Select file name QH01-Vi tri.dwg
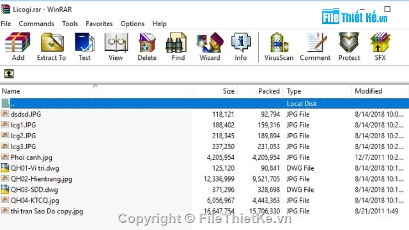 tap(35, 168)
